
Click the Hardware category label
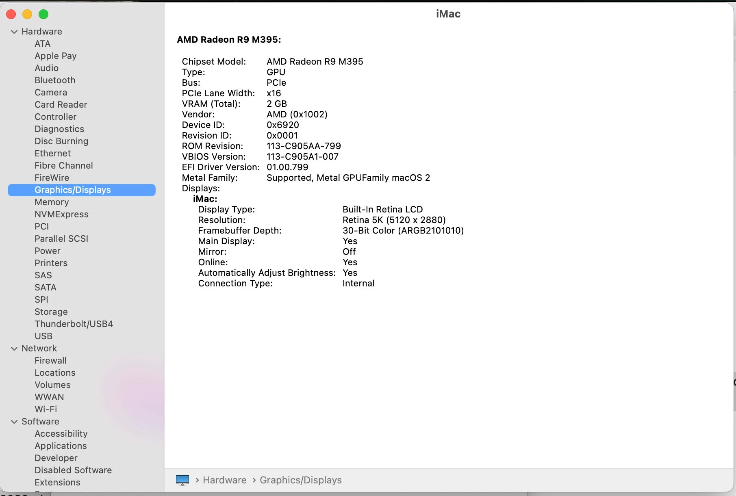pyautogui.click(x=42, y=31)
